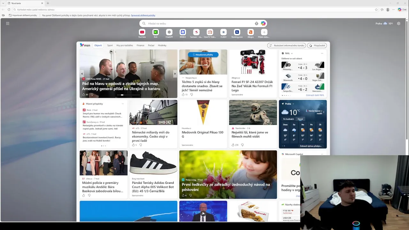Screen dimensions: 409x230
Task: Start voice search with microphone icon
Action: coord(256,23)
